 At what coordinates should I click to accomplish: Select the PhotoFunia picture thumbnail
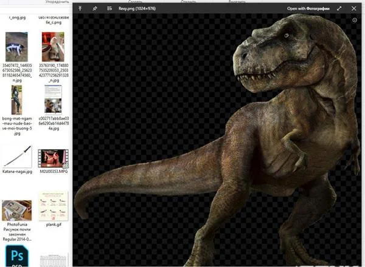coord(17,211)
